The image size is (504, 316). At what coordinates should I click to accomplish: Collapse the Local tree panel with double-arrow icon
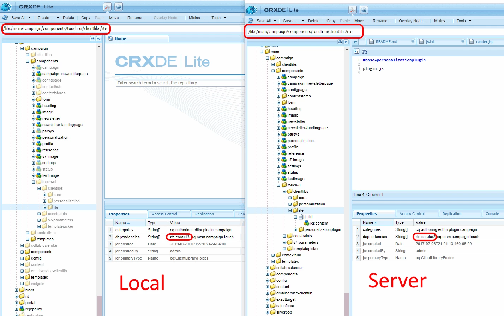(99, 38)
